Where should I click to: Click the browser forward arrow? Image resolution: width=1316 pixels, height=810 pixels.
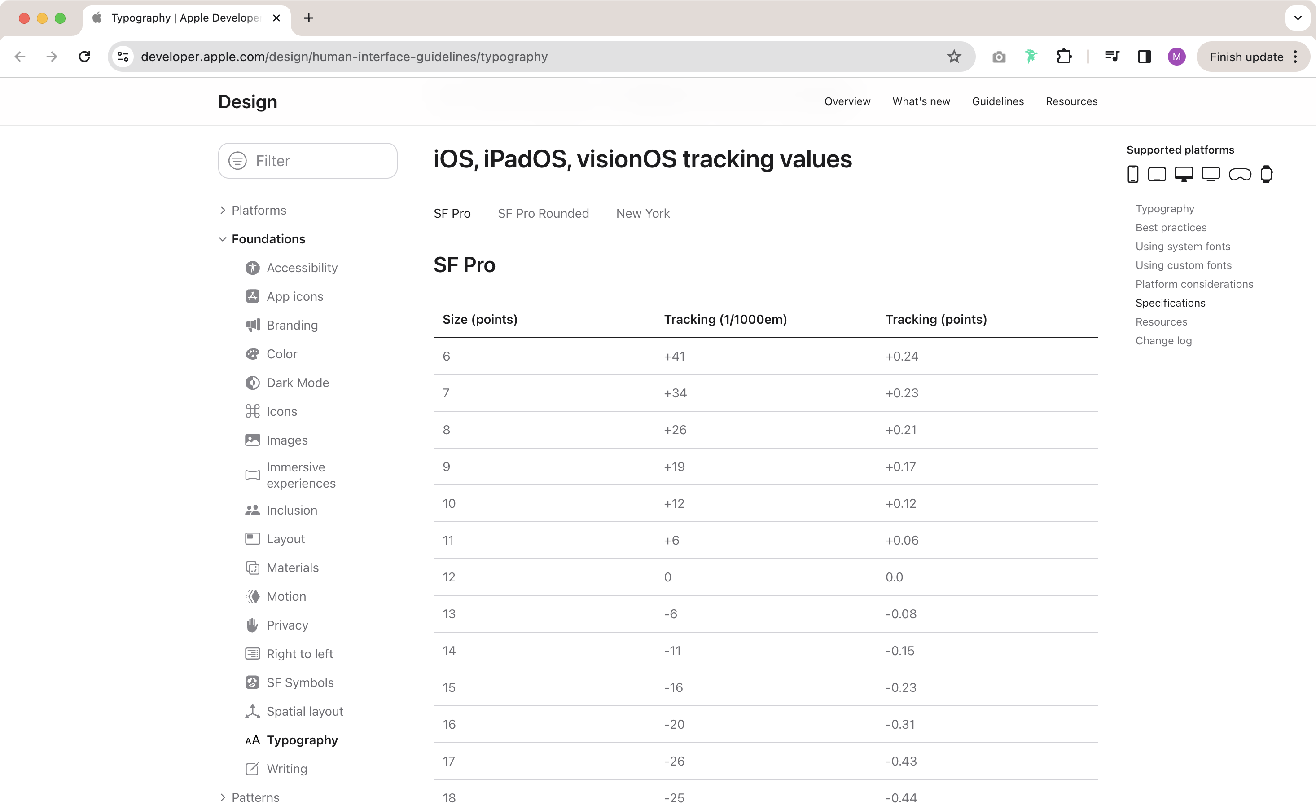(x=52, y=57)
